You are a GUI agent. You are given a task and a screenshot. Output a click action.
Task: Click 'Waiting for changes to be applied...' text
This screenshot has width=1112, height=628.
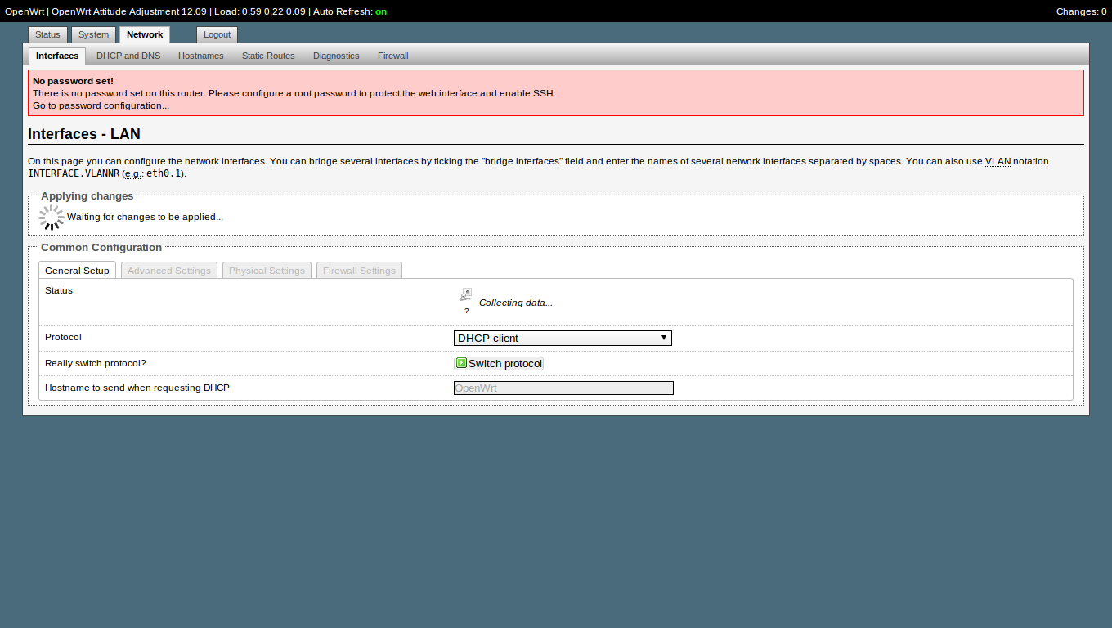(145, 217)
